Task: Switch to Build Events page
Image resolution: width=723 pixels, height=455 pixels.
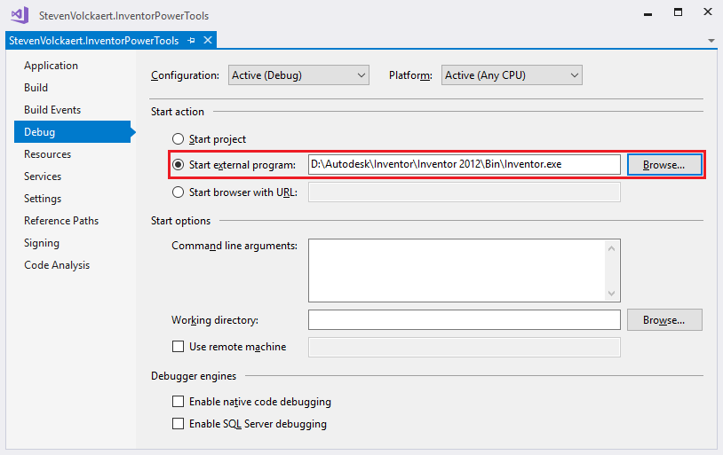Action: tap(52, 110)
